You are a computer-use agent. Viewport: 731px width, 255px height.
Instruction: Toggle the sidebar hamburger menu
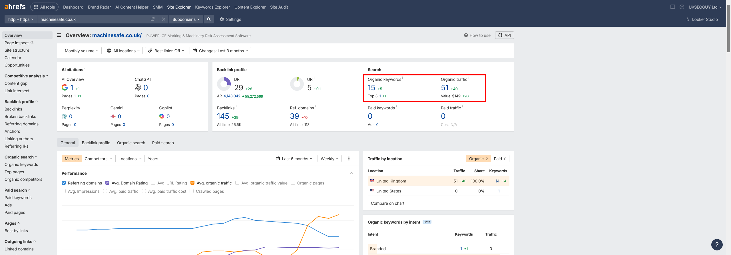tap(59, 35)
